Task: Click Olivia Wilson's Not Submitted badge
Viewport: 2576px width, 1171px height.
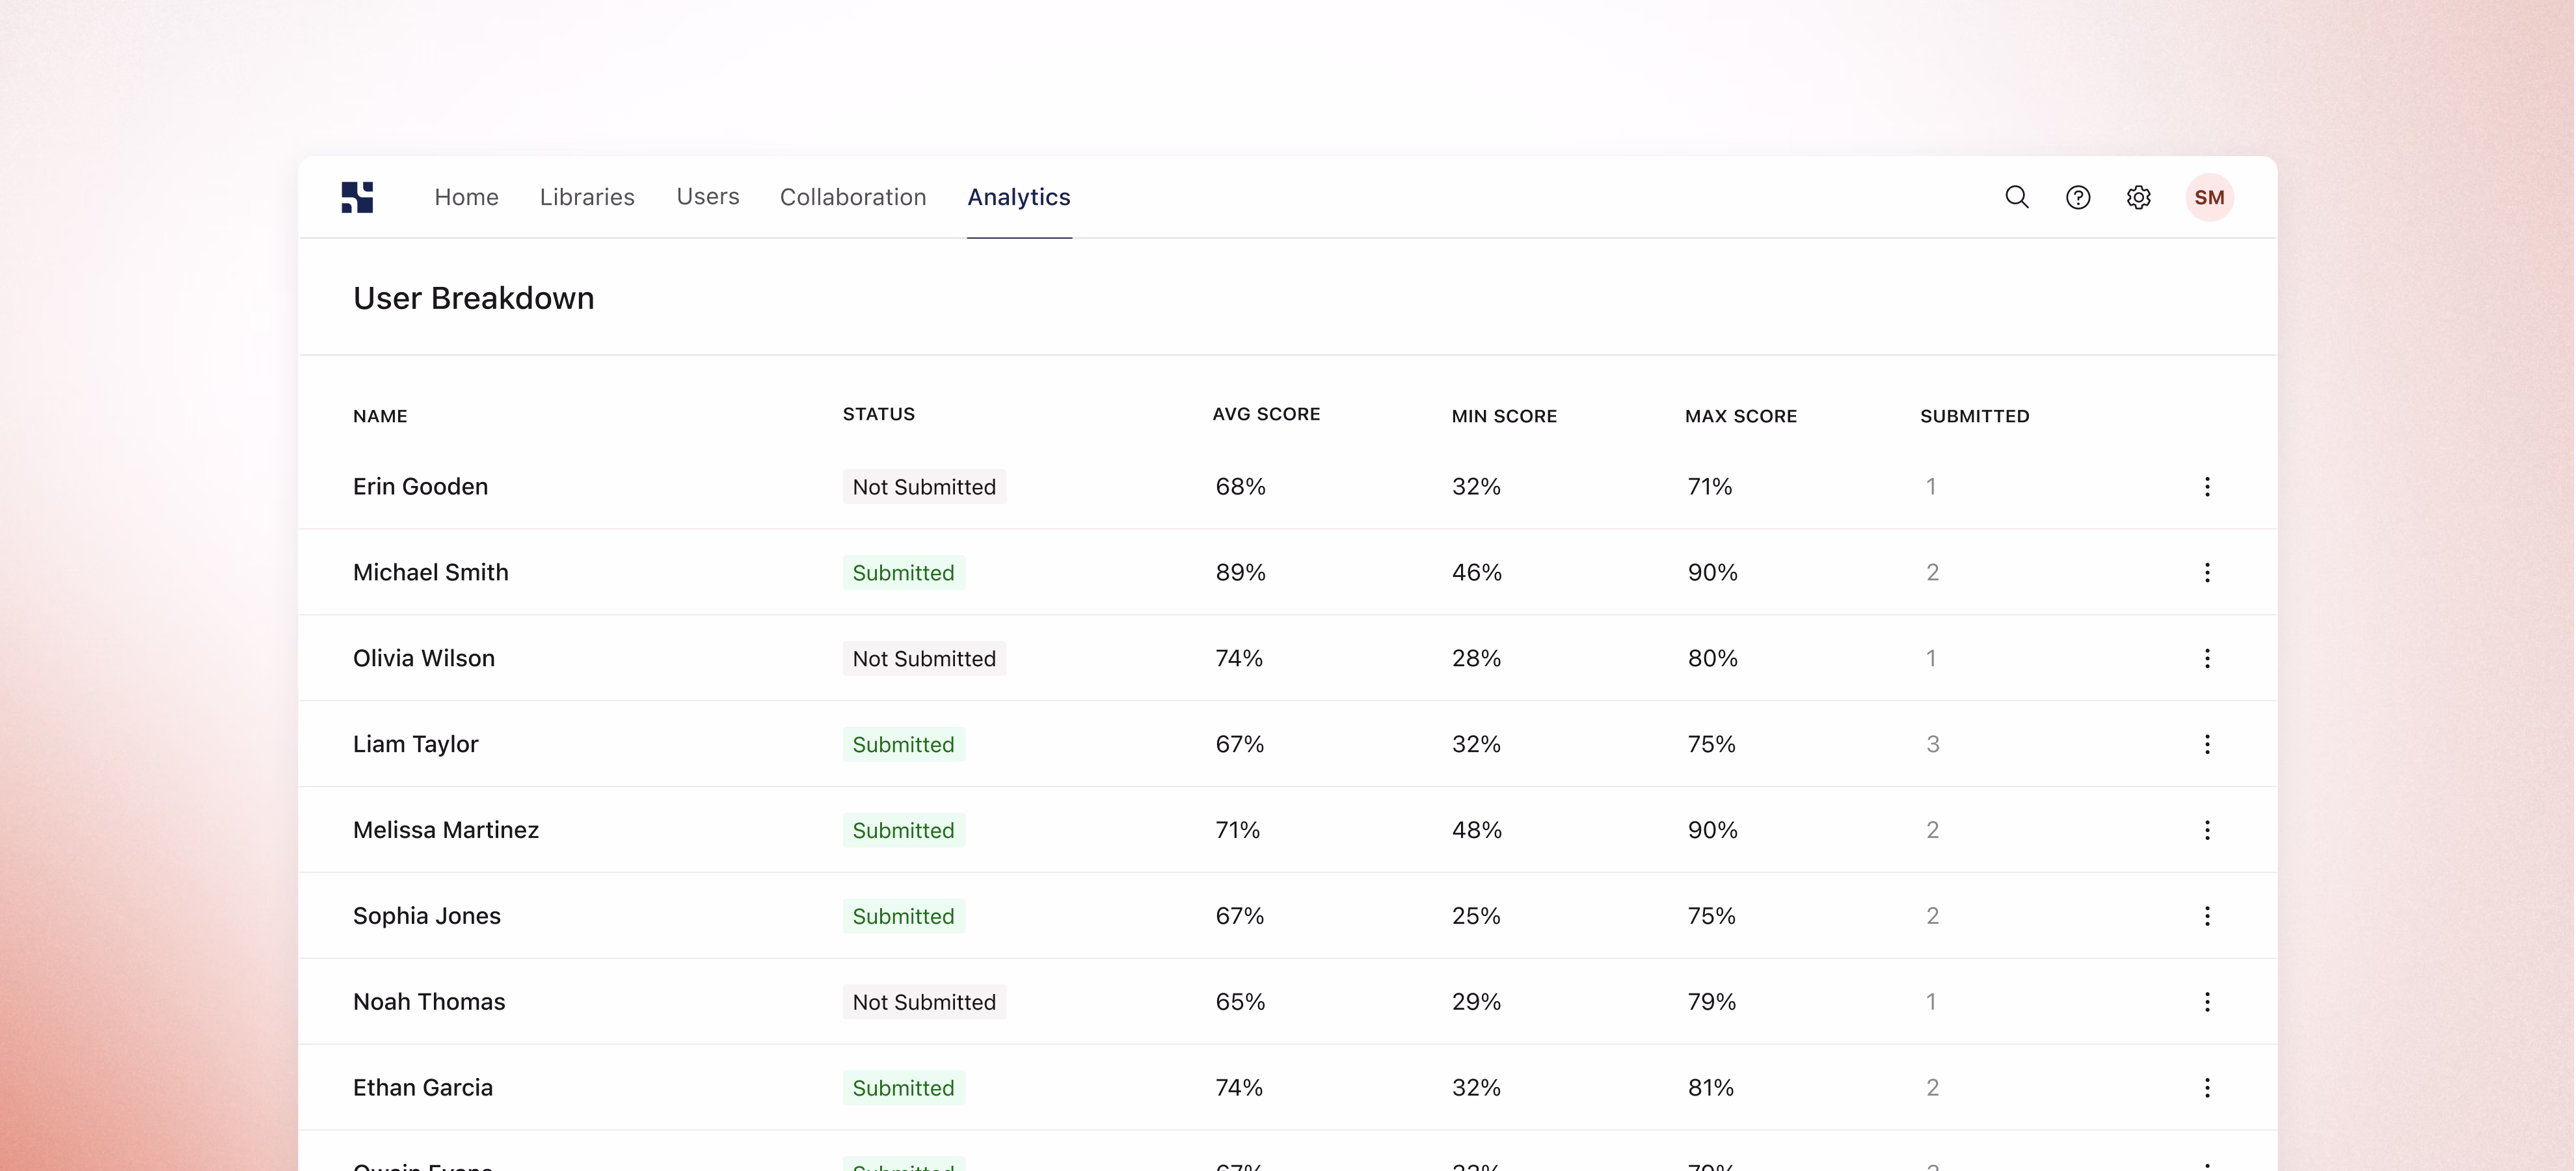Action: (924, 659)
